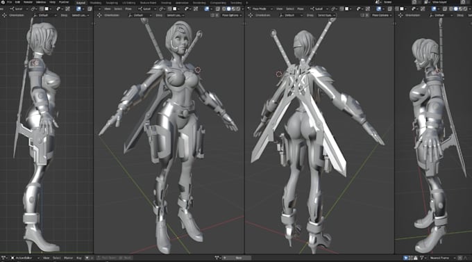Open pivot point selector in front-view viewport

(x=162, y=9)
